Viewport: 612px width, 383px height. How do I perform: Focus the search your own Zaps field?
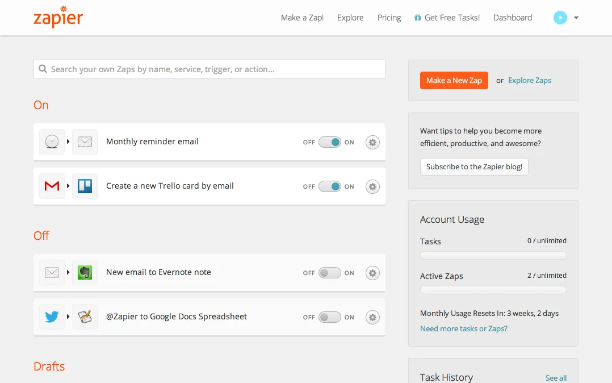coord(209,69)
